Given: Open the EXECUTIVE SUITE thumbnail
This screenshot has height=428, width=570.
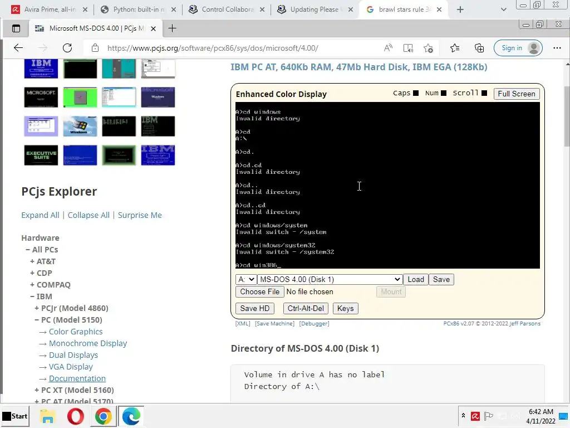Looking at the screenshot, I should click(41, 155).
